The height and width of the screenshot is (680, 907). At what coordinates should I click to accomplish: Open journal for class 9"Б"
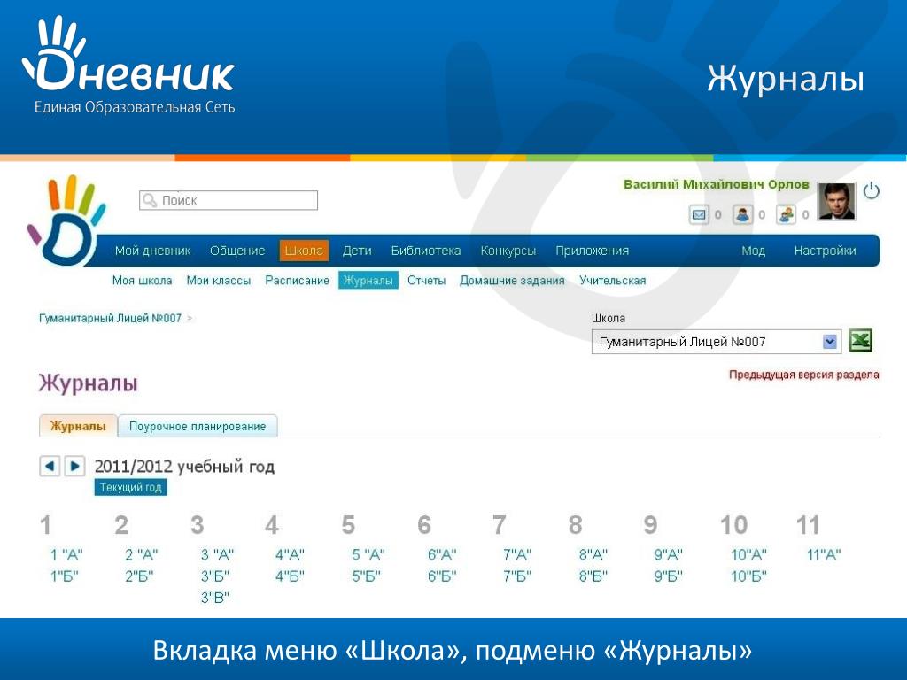tap(669, 576)
